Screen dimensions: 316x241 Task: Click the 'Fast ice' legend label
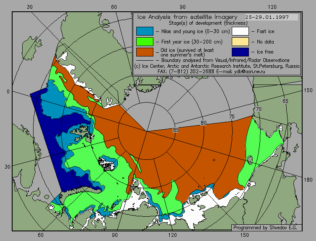(265, 31)
